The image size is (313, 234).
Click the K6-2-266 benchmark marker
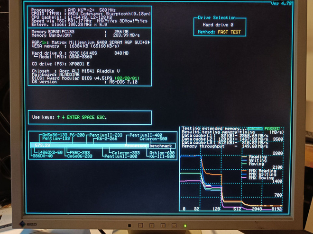[x=107, y=139]
